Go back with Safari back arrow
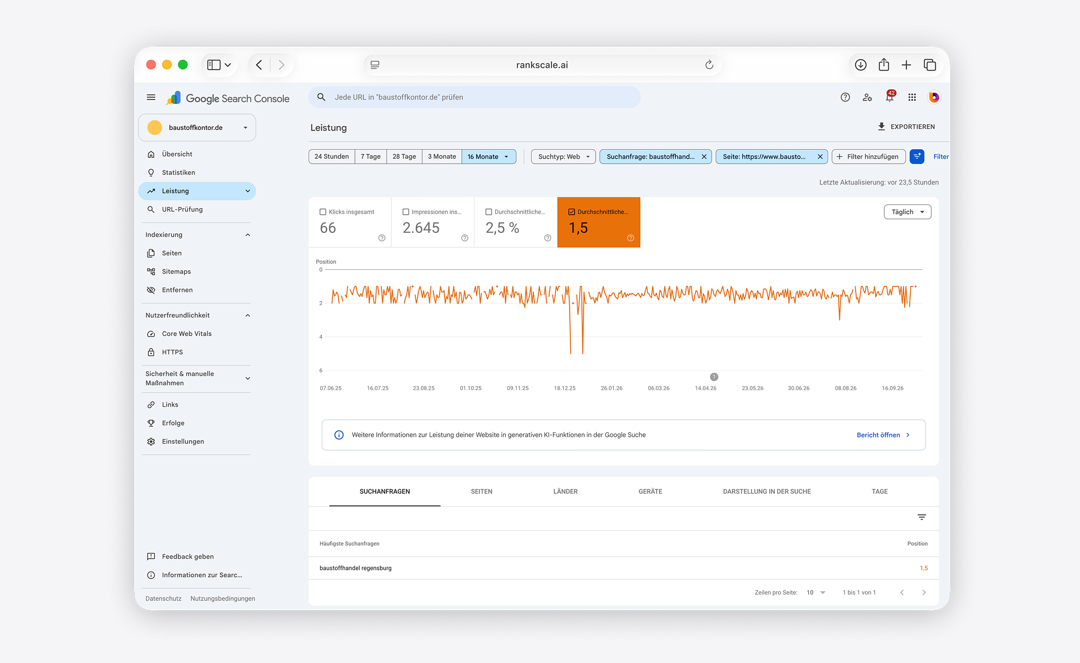The height and width of the screenshot is (663, 1080). point(259,65)
